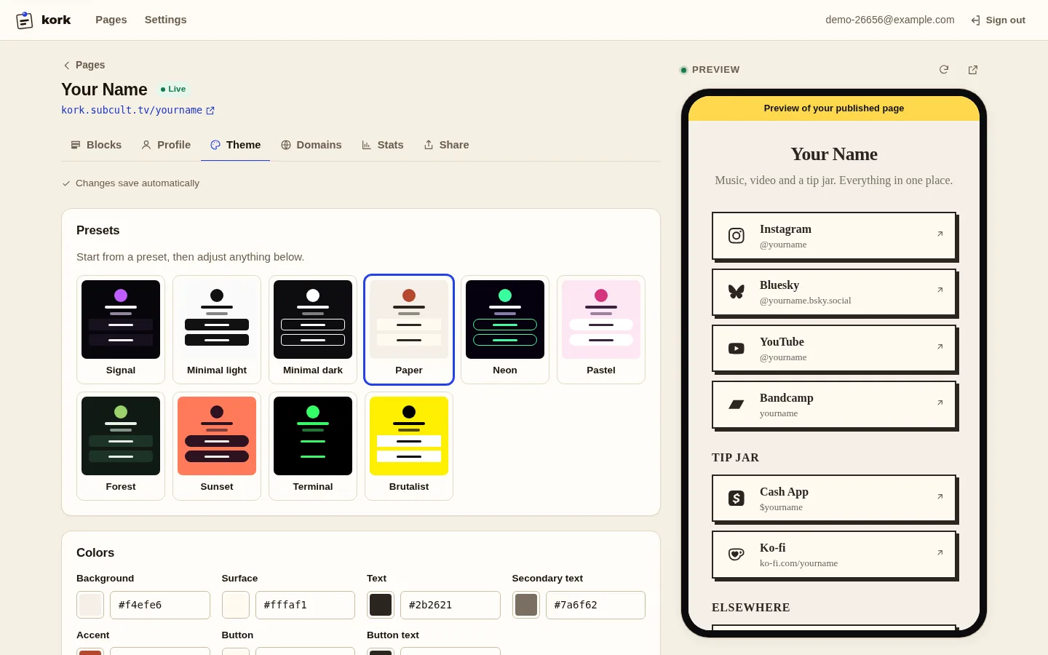Viewport: 1048px width, 655px height.
Task: Choose the Paper preset
Action: coord(409,330)
